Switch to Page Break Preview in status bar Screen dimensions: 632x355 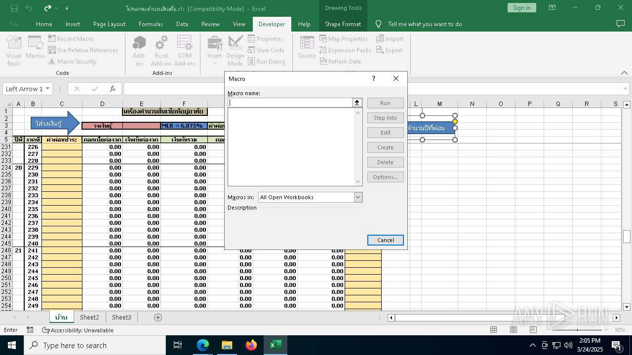[x=533, y=330]
